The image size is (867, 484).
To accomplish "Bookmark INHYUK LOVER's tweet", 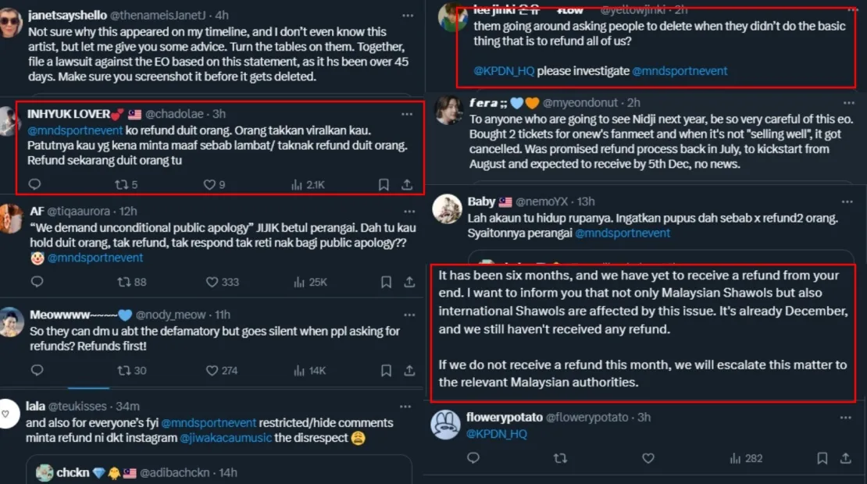I will tap(384, 185).
